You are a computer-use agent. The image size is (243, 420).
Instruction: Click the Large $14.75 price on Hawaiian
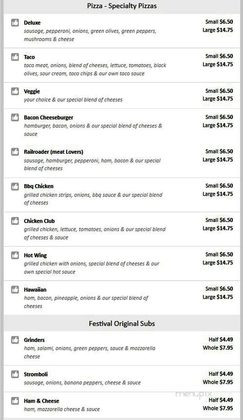(x=218, y=297)
